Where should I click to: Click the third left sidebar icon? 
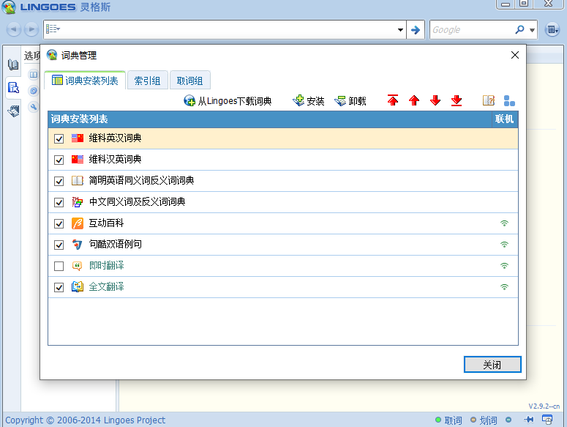(13, 111)
